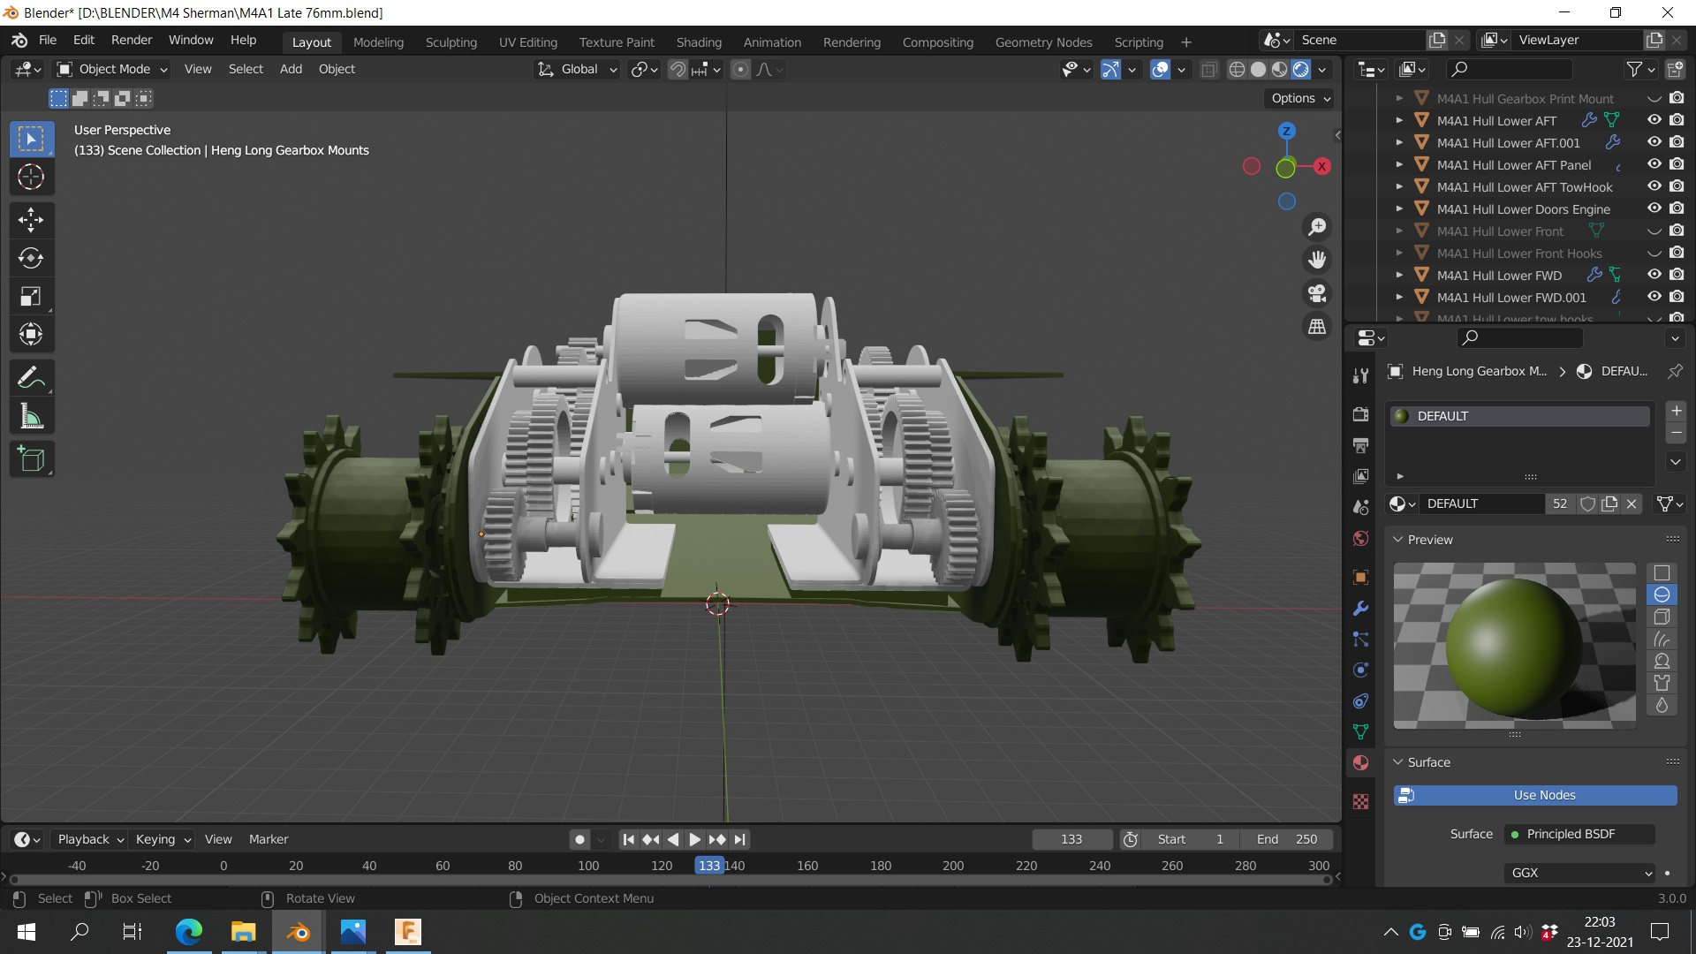Open the Render menu
This screenshot has height=954, width=1696.
click(131, 40)
